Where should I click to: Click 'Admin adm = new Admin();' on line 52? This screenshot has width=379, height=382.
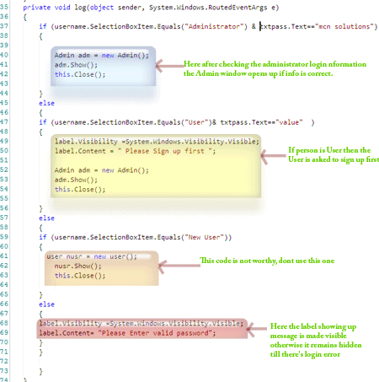(101, 170)
